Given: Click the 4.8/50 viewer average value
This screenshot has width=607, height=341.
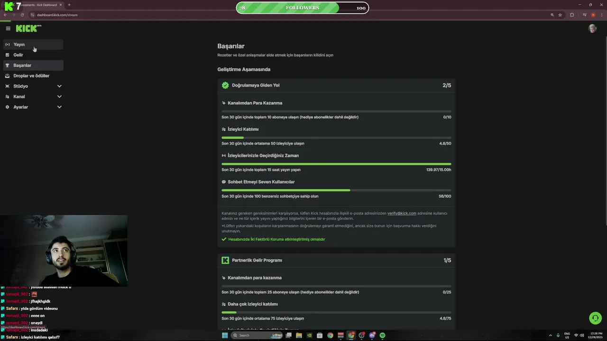Looking at the screenshot, I should 445,144.
